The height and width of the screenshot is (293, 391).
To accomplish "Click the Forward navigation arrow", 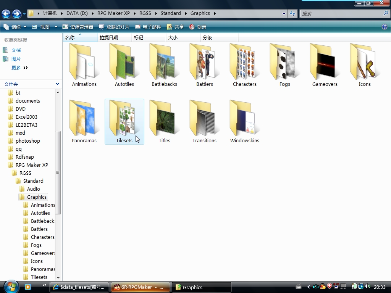I will [16, 14].
